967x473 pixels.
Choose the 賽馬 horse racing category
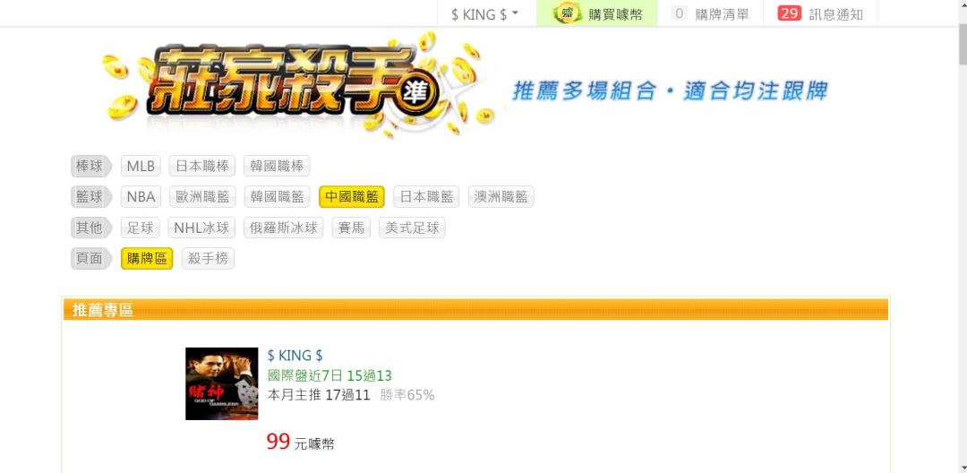351,228
